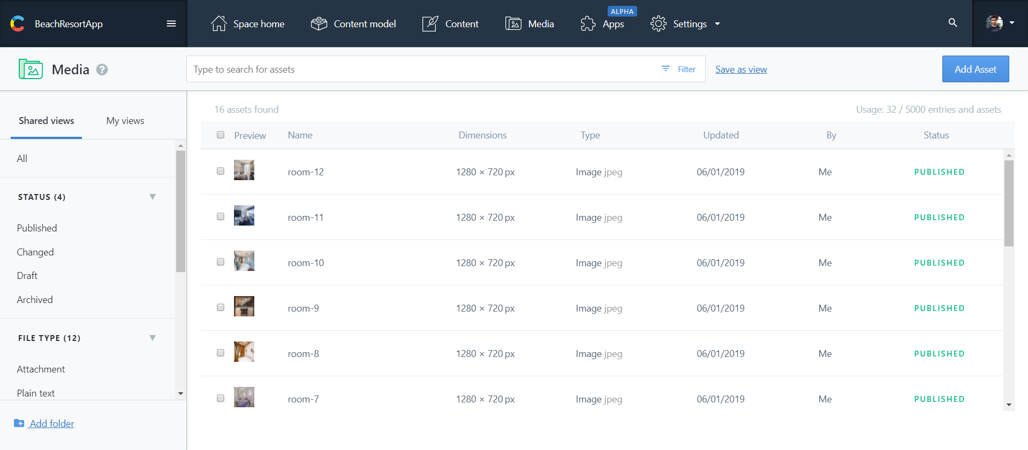Click the green Media page icon
Screen dimensions: 1028x450
31,69
